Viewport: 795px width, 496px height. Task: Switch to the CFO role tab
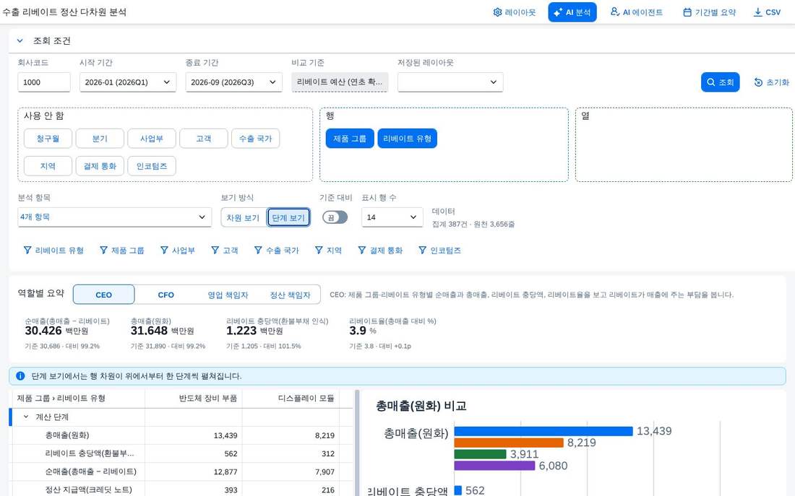[x=166, y=295]
